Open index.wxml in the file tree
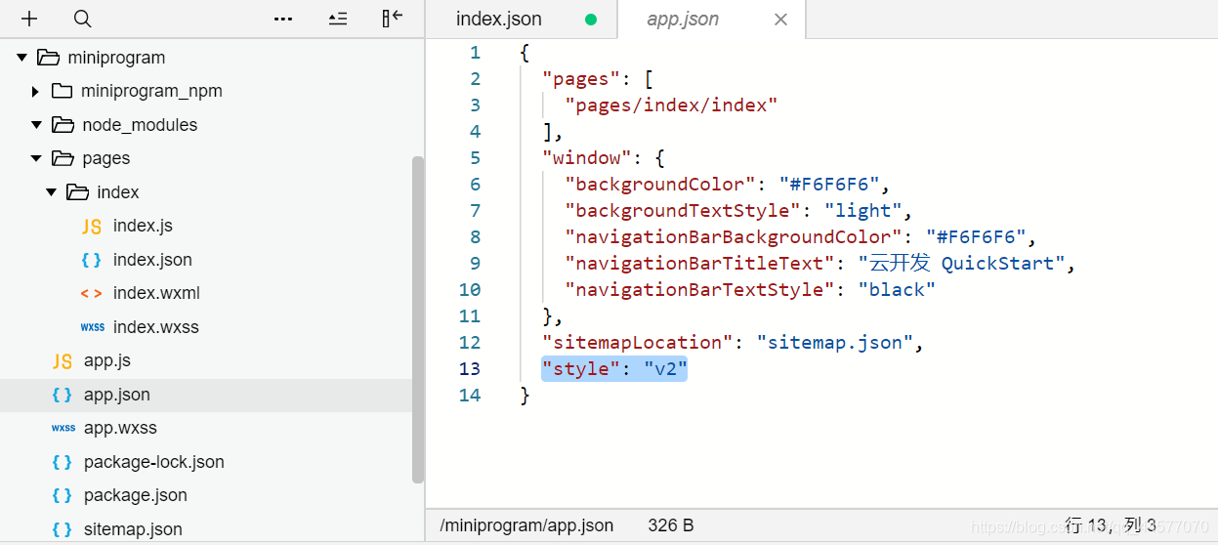Image resolution: width=1218 pixels, height=545 pixels. pos(156,293)
